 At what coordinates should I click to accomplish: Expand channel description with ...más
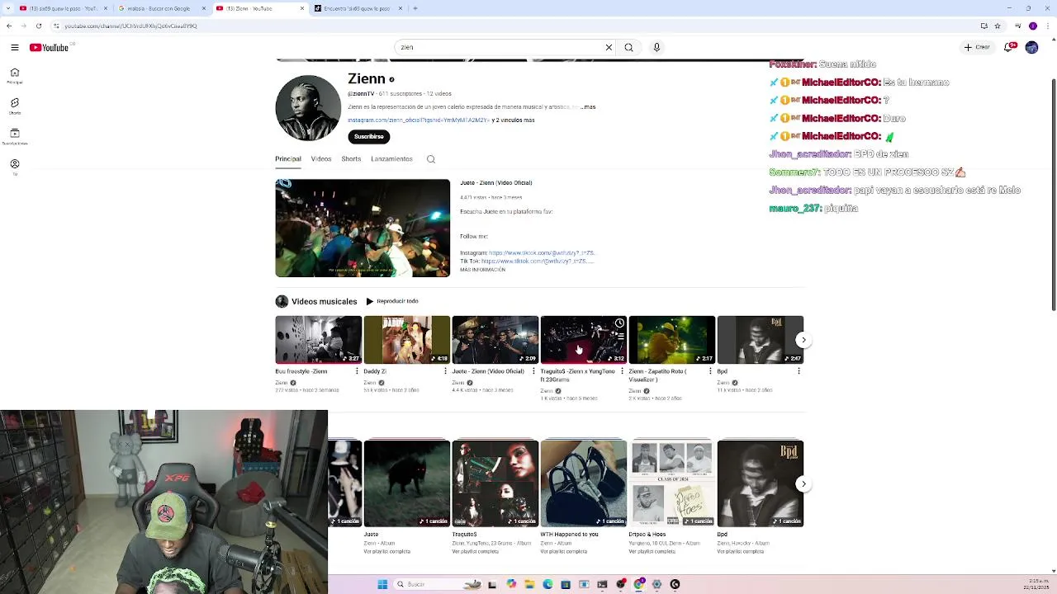pyautogui.click(x=587, y=106)
